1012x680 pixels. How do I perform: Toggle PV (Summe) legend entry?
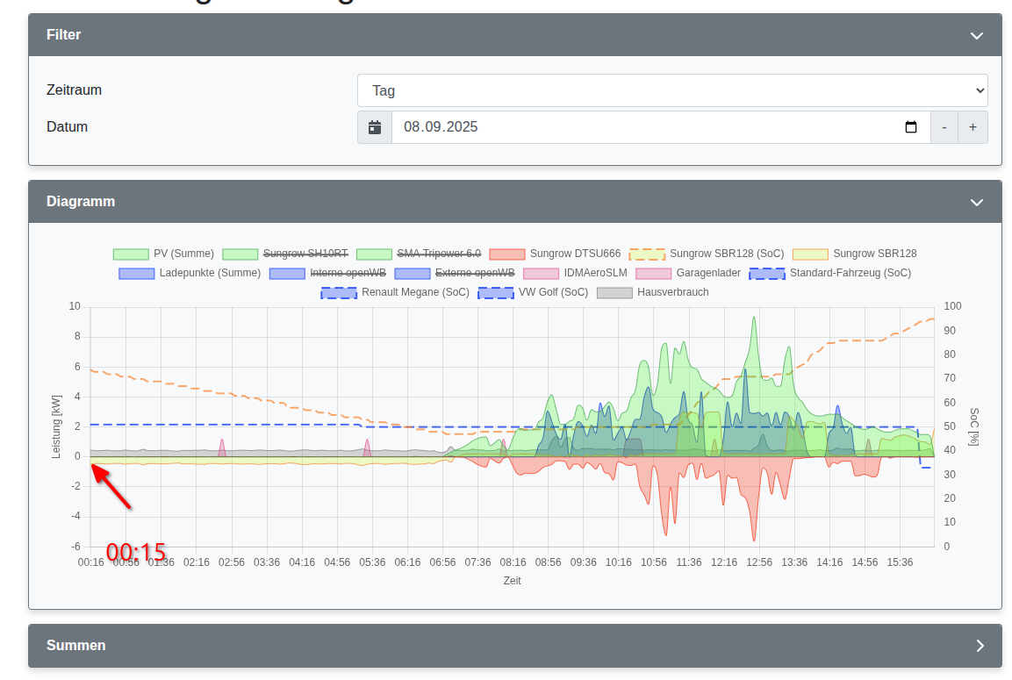coord(164,254)
